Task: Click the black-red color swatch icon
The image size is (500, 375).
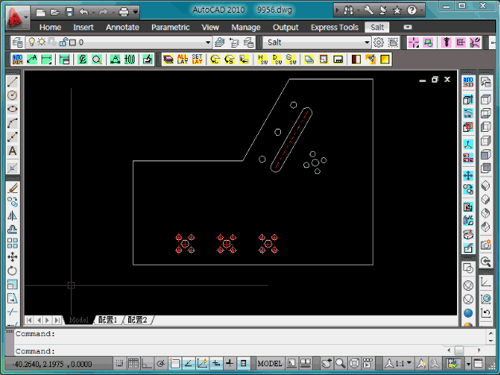Action: pyautogui.click(x=356, y=60)
